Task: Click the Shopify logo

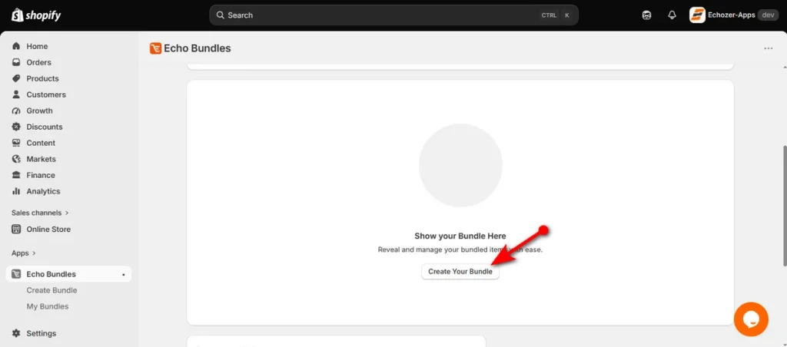Action: (x=35, y=15)
